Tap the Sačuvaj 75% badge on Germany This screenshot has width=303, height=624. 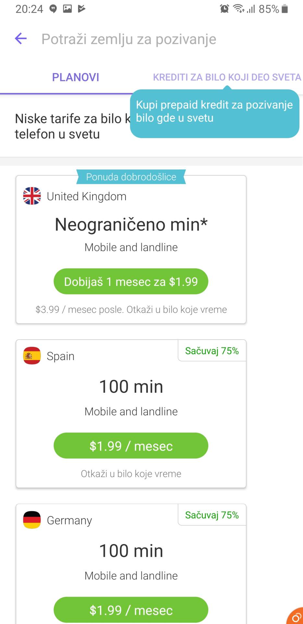[x=212, y=515]
